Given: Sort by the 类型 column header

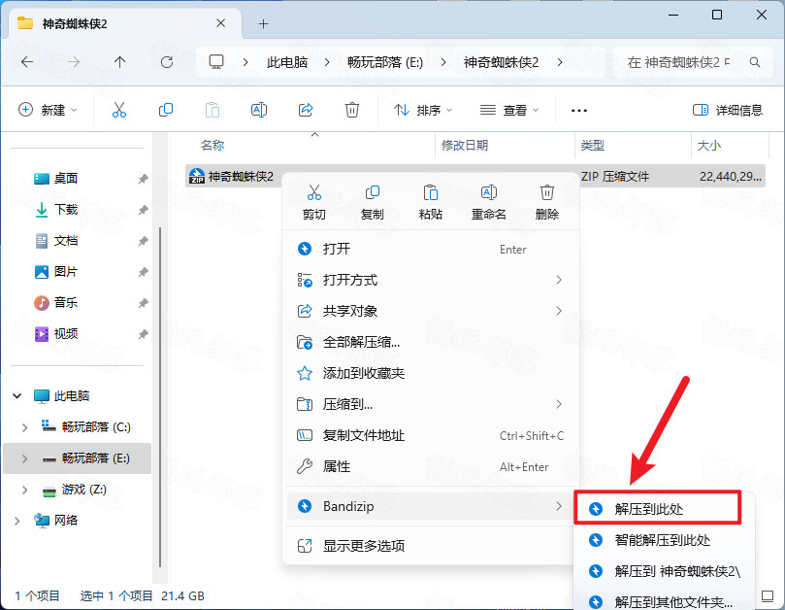Looking at the screenshot, I should [592, 146].
